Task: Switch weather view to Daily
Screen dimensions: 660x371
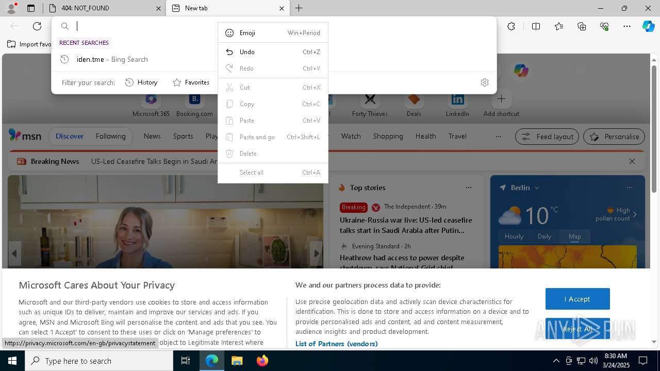Action: [544, 237]
